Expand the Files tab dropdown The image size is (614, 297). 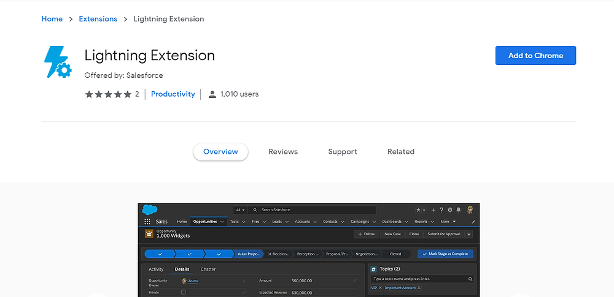point(264,222)
